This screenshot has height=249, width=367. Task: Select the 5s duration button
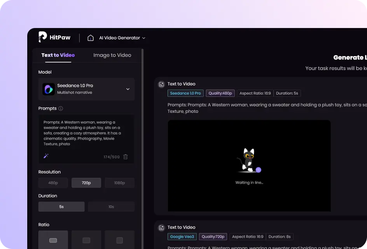tap(61, 207)
